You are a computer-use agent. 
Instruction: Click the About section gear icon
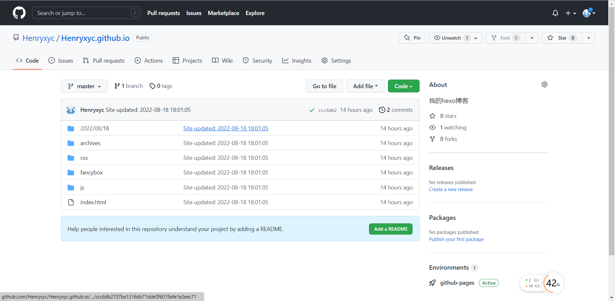pyautogui.click(x=545, y=84)
